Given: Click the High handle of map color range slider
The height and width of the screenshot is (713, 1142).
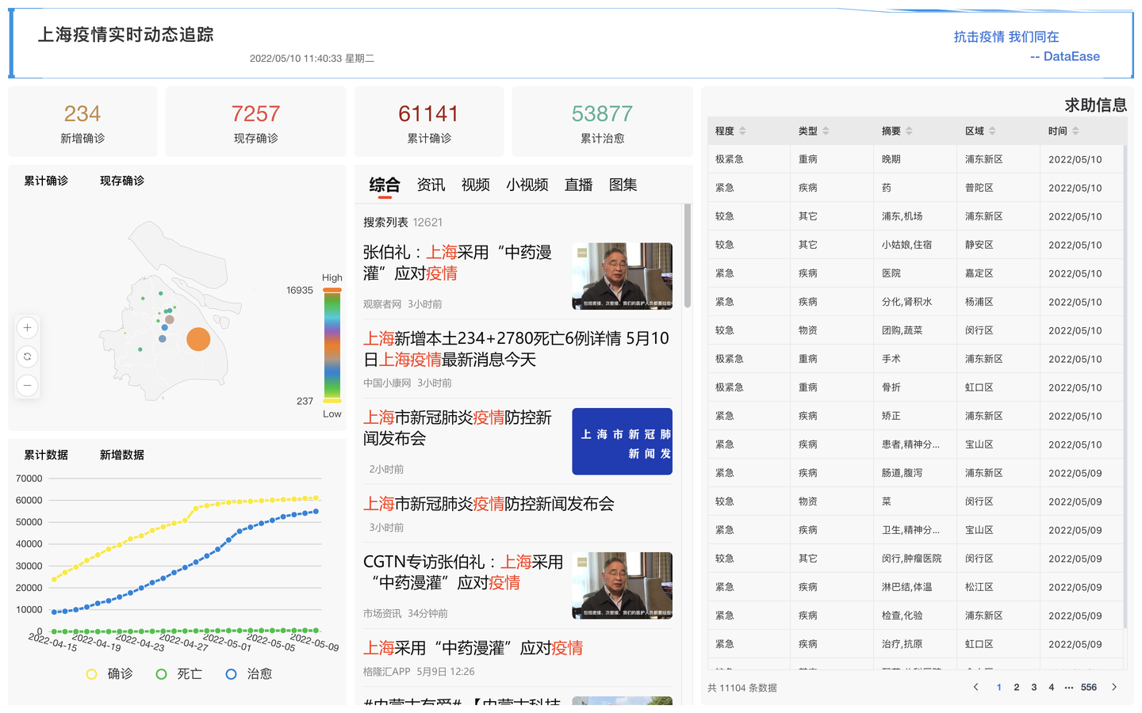Looking at the screenshot, I should (x=332, y=290).
